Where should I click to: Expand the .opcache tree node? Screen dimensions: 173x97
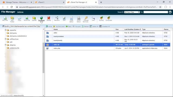5,30
